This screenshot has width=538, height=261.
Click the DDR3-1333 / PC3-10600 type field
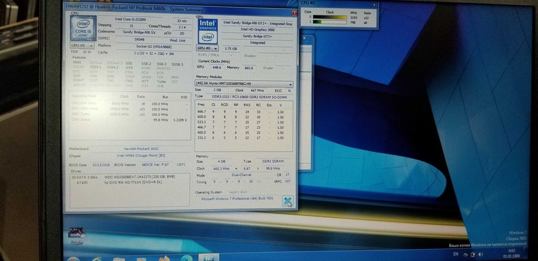(x=250, y=97)
